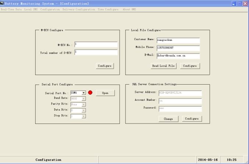Click the M-BCU No. input field

[96, 44]
